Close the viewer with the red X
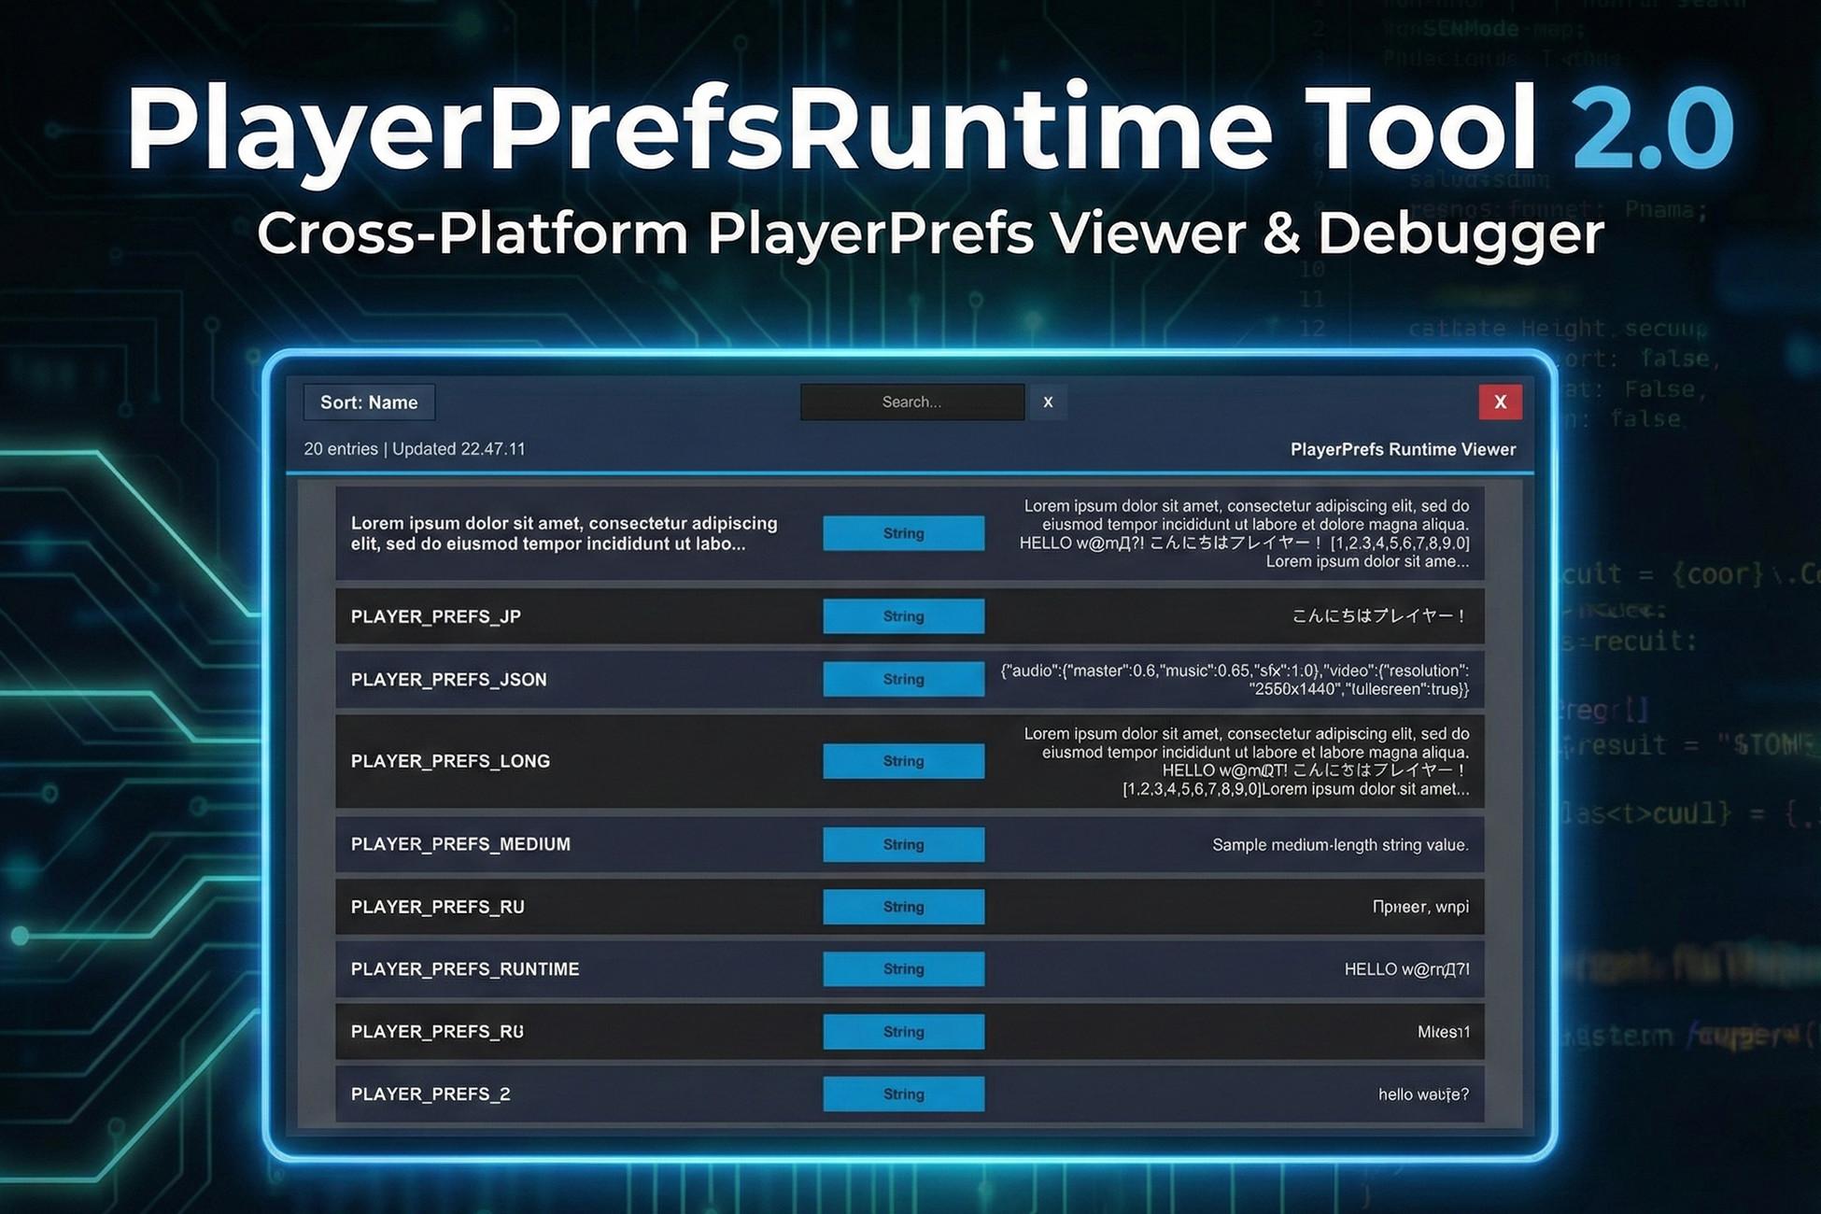The image size is (1821, 1214). coord(1500,402)
